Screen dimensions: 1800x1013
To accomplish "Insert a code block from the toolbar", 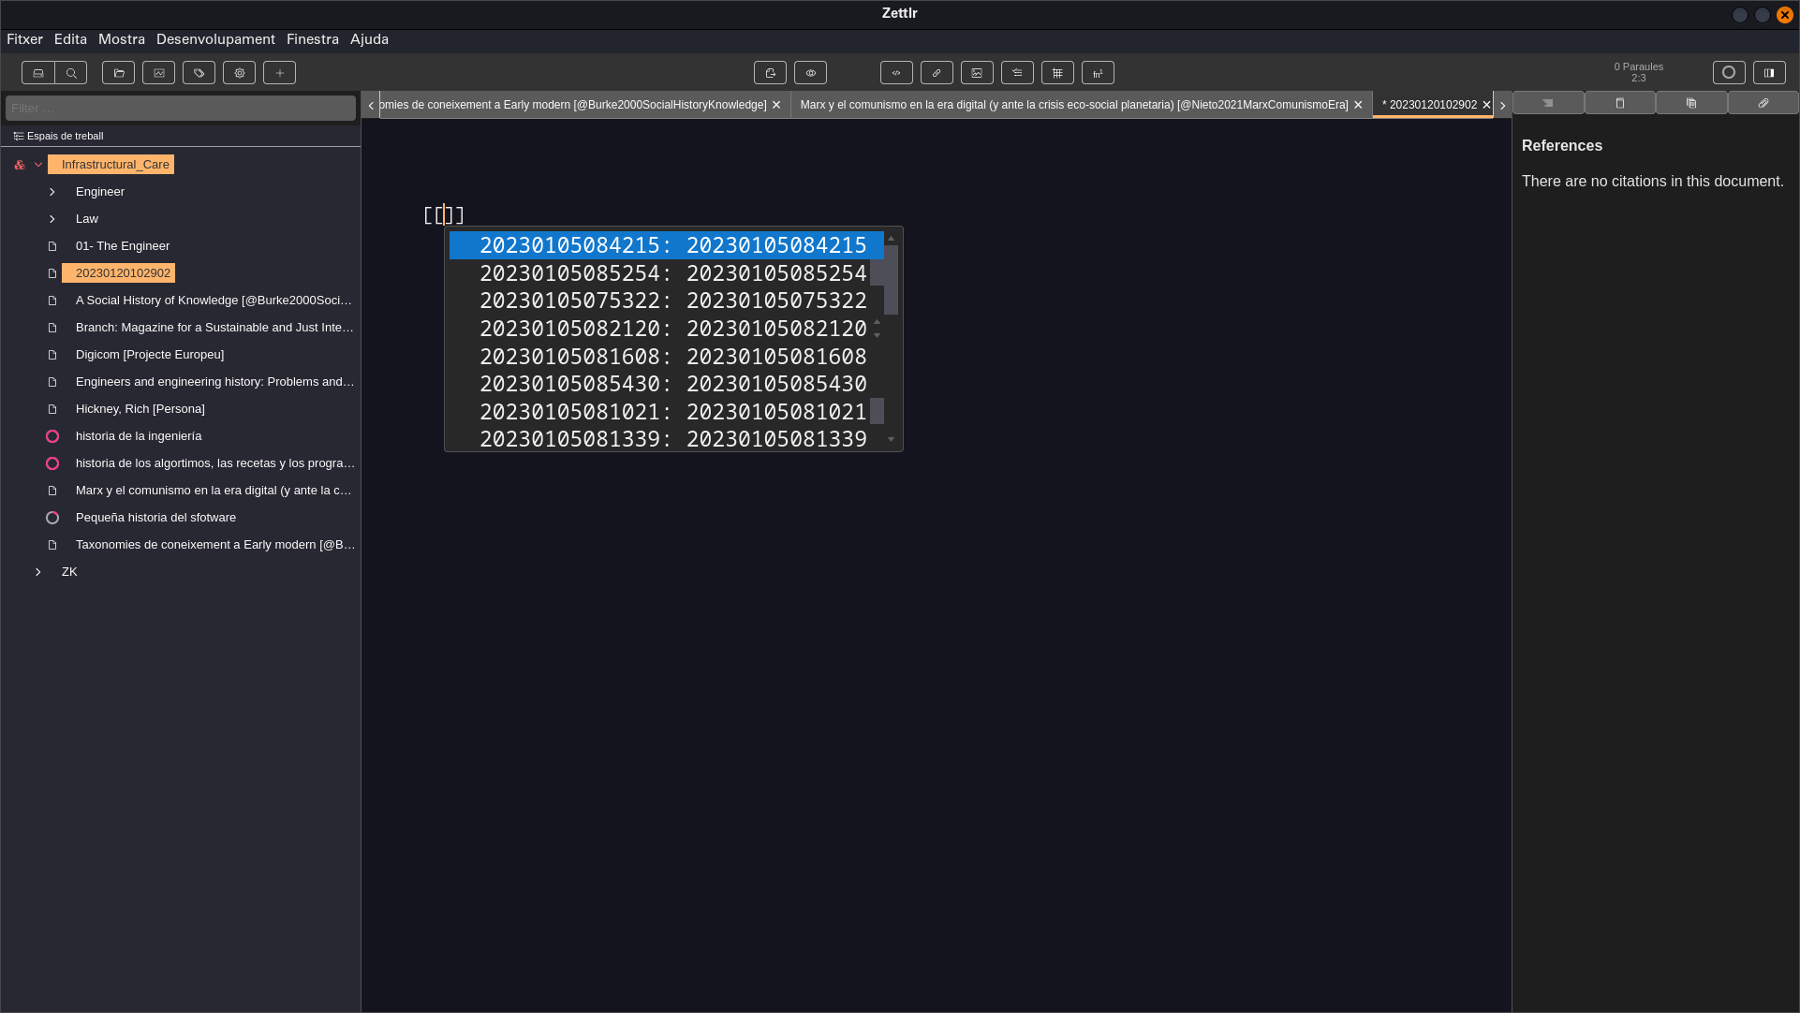I will point(895,72).
